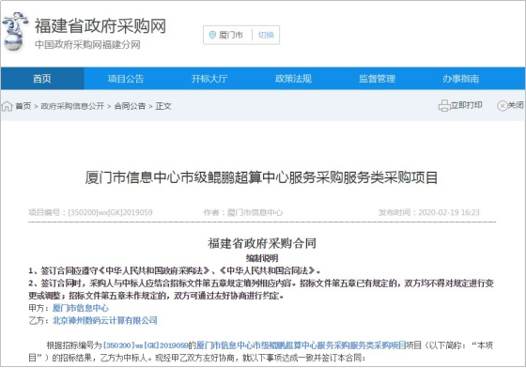Screen dimensions: 526x368
Task: Open the 项目公告 navigation tab
Action: (x=126, y=79)
